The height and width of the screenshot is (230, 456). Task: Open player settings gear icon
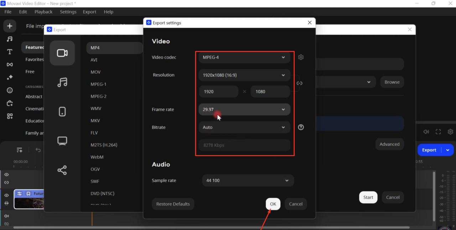point(451,132)
